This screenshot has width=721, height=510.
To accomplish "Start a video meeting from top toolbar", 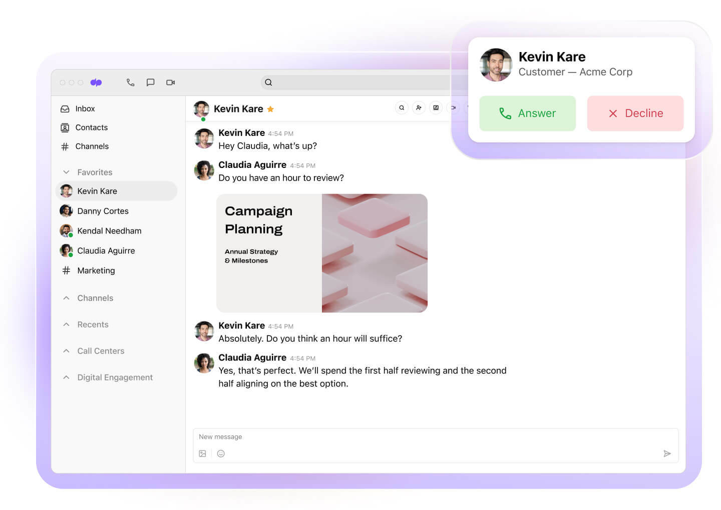I will tap(170, 82).
